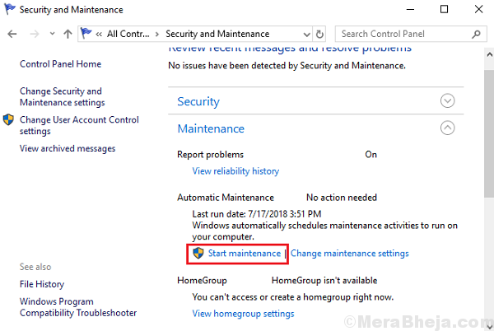Open View homegroup settings

[243, 314]
